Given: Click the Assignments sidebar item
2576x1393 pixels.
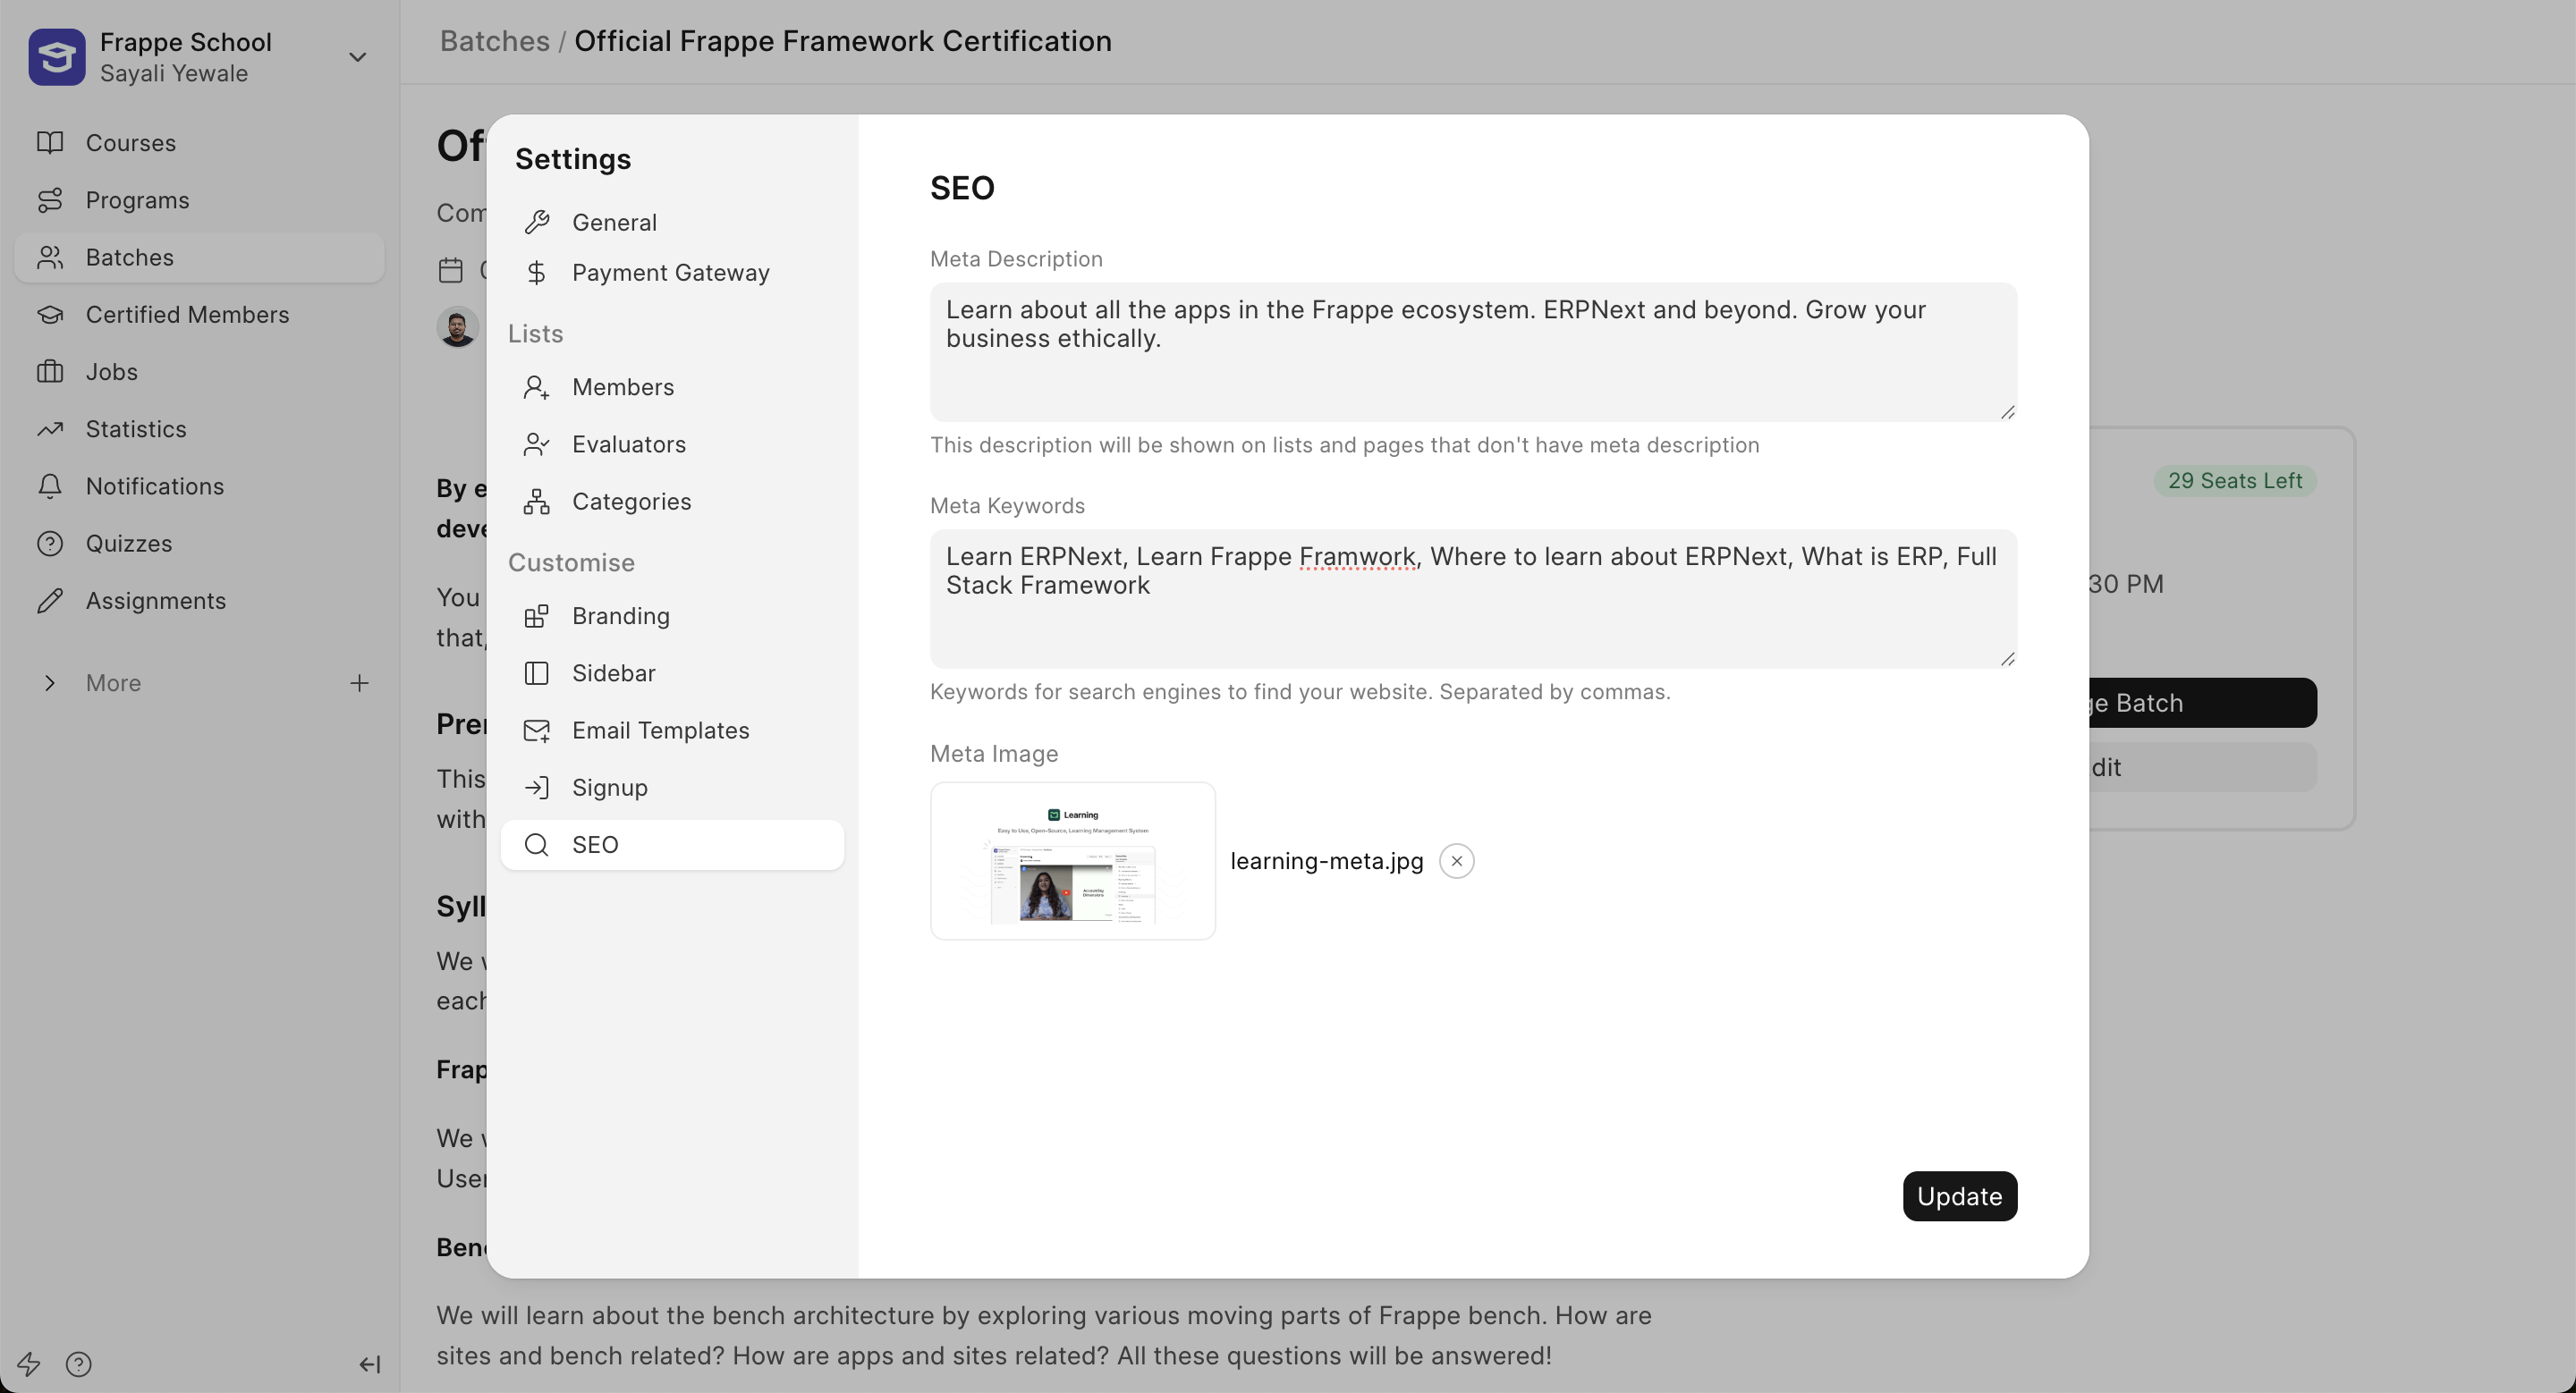Looking at the screenshot, I should tap(200, 601).
